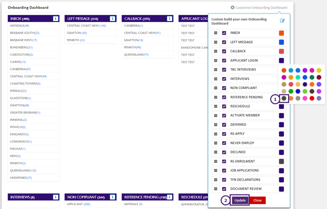Click the red Close button
Image resolution: width=327 pixels, height=209 pixels.
[257, 200]
